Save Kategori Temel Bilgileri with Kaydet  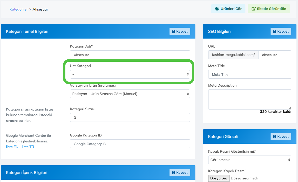point(180,31)
